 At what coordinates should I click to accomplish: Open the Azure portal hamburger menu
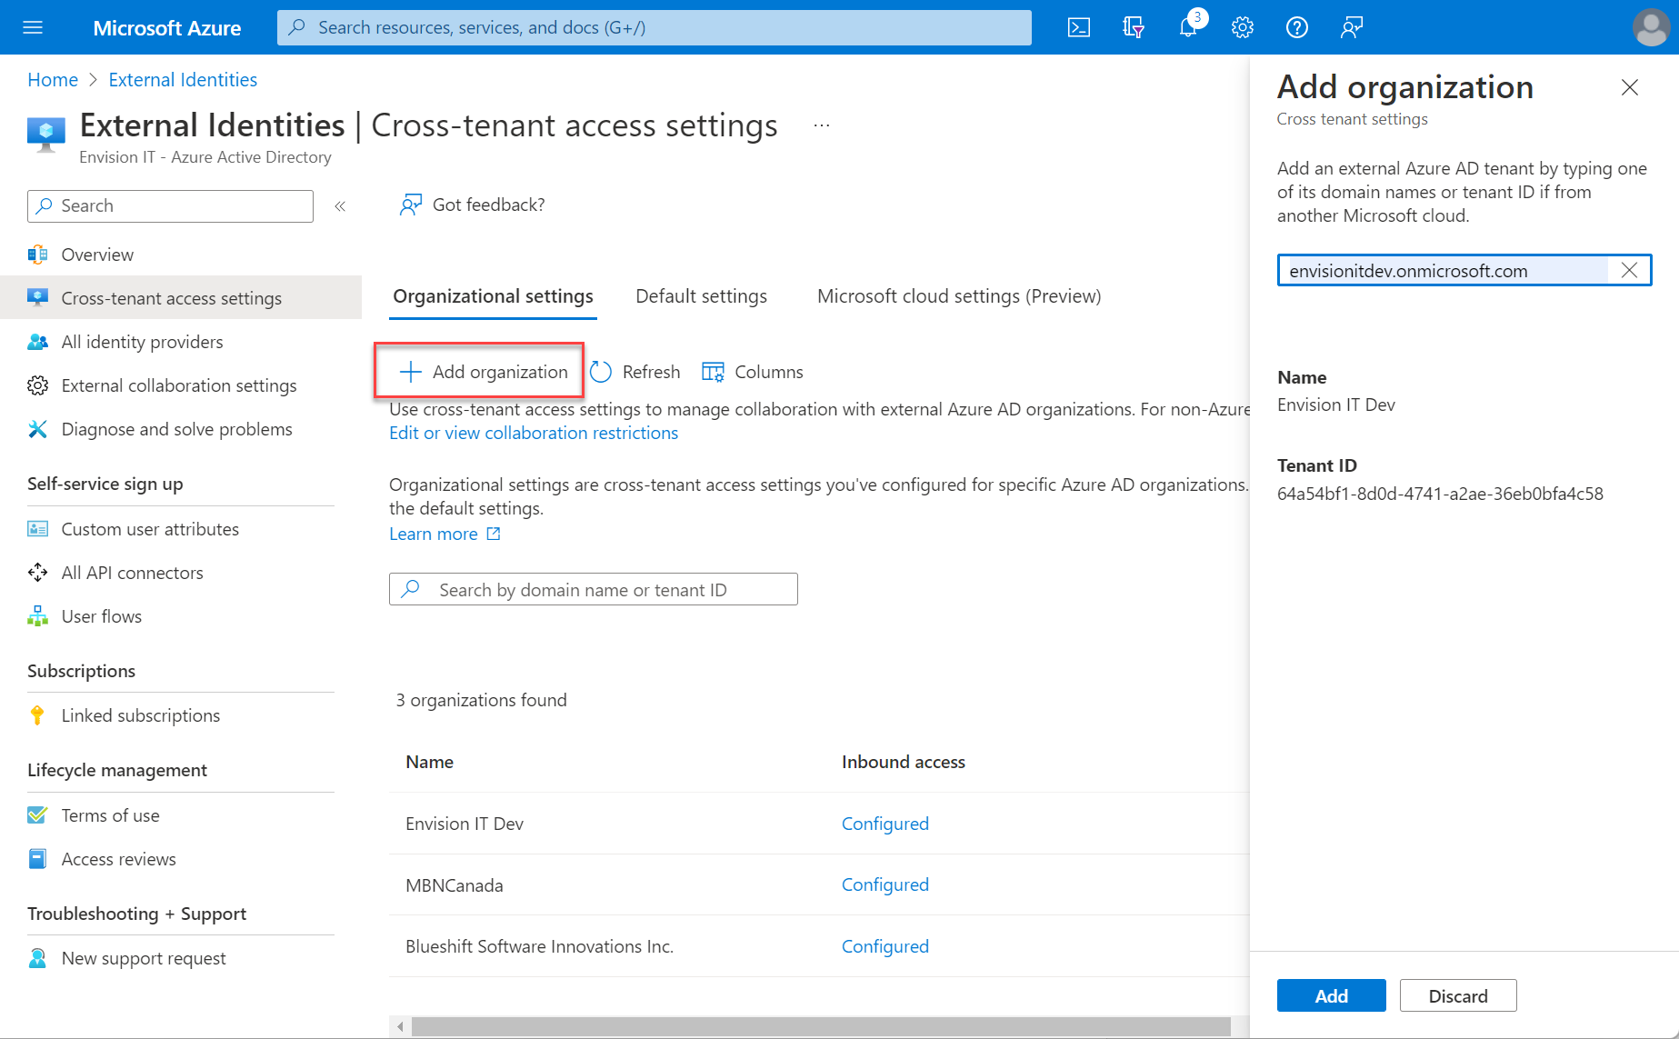[33, 27]
